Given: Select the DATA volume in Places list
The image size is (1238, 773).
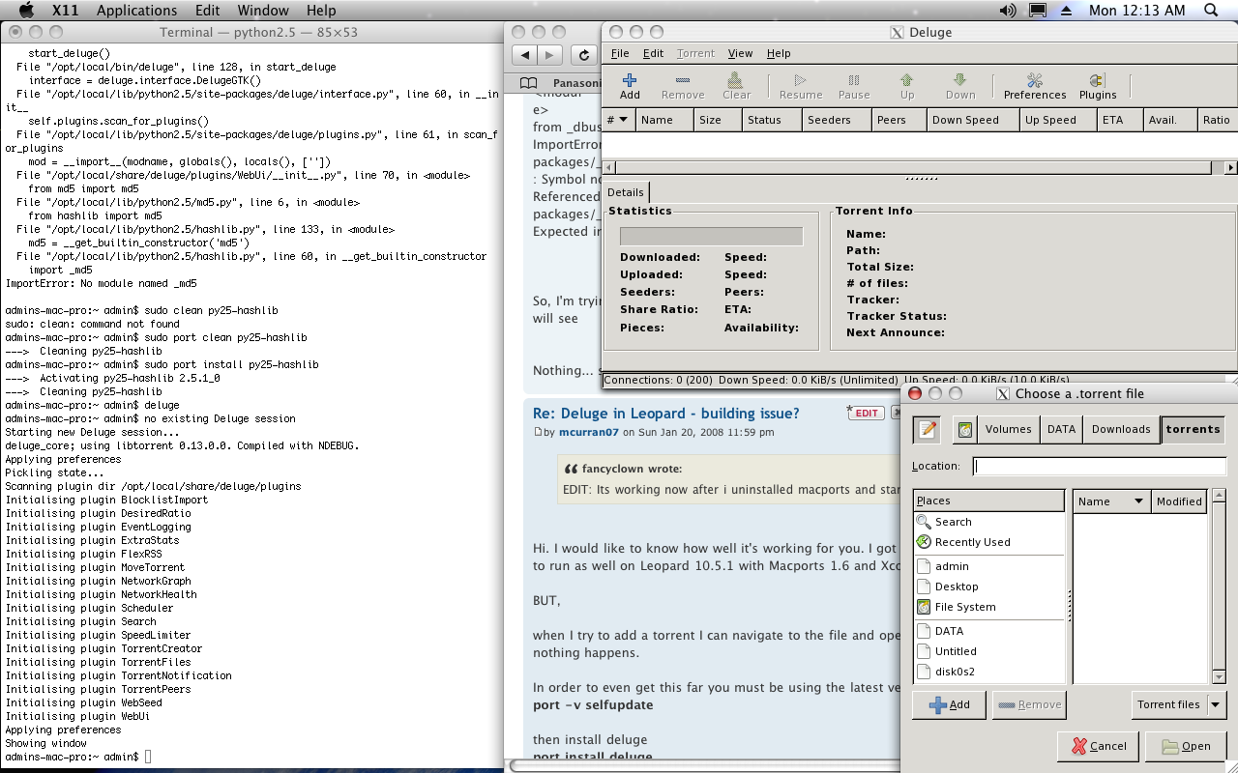Looking at the screenshot, I should [x=988, y=631].
